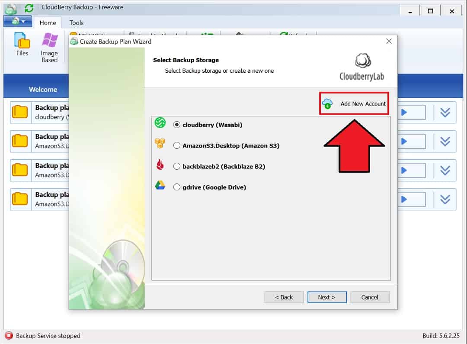Image resolution: width=467 pixels, height=344 pixels.
Task: Cancel the backup plan wizard
Action: (370, 297)
